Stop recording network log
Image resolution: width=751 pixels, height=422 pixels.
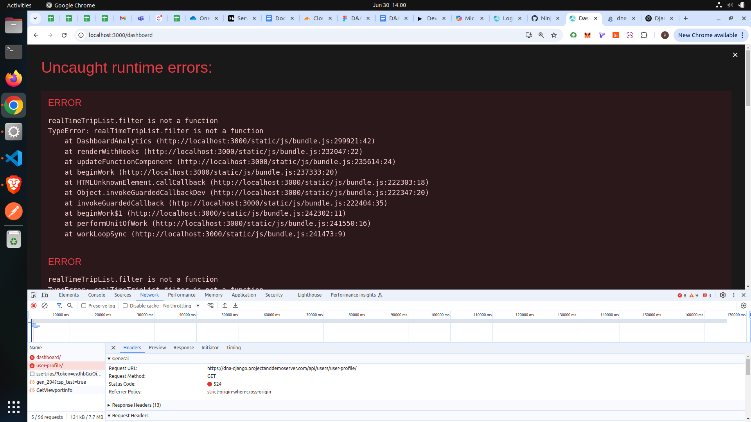click(34, 306)
